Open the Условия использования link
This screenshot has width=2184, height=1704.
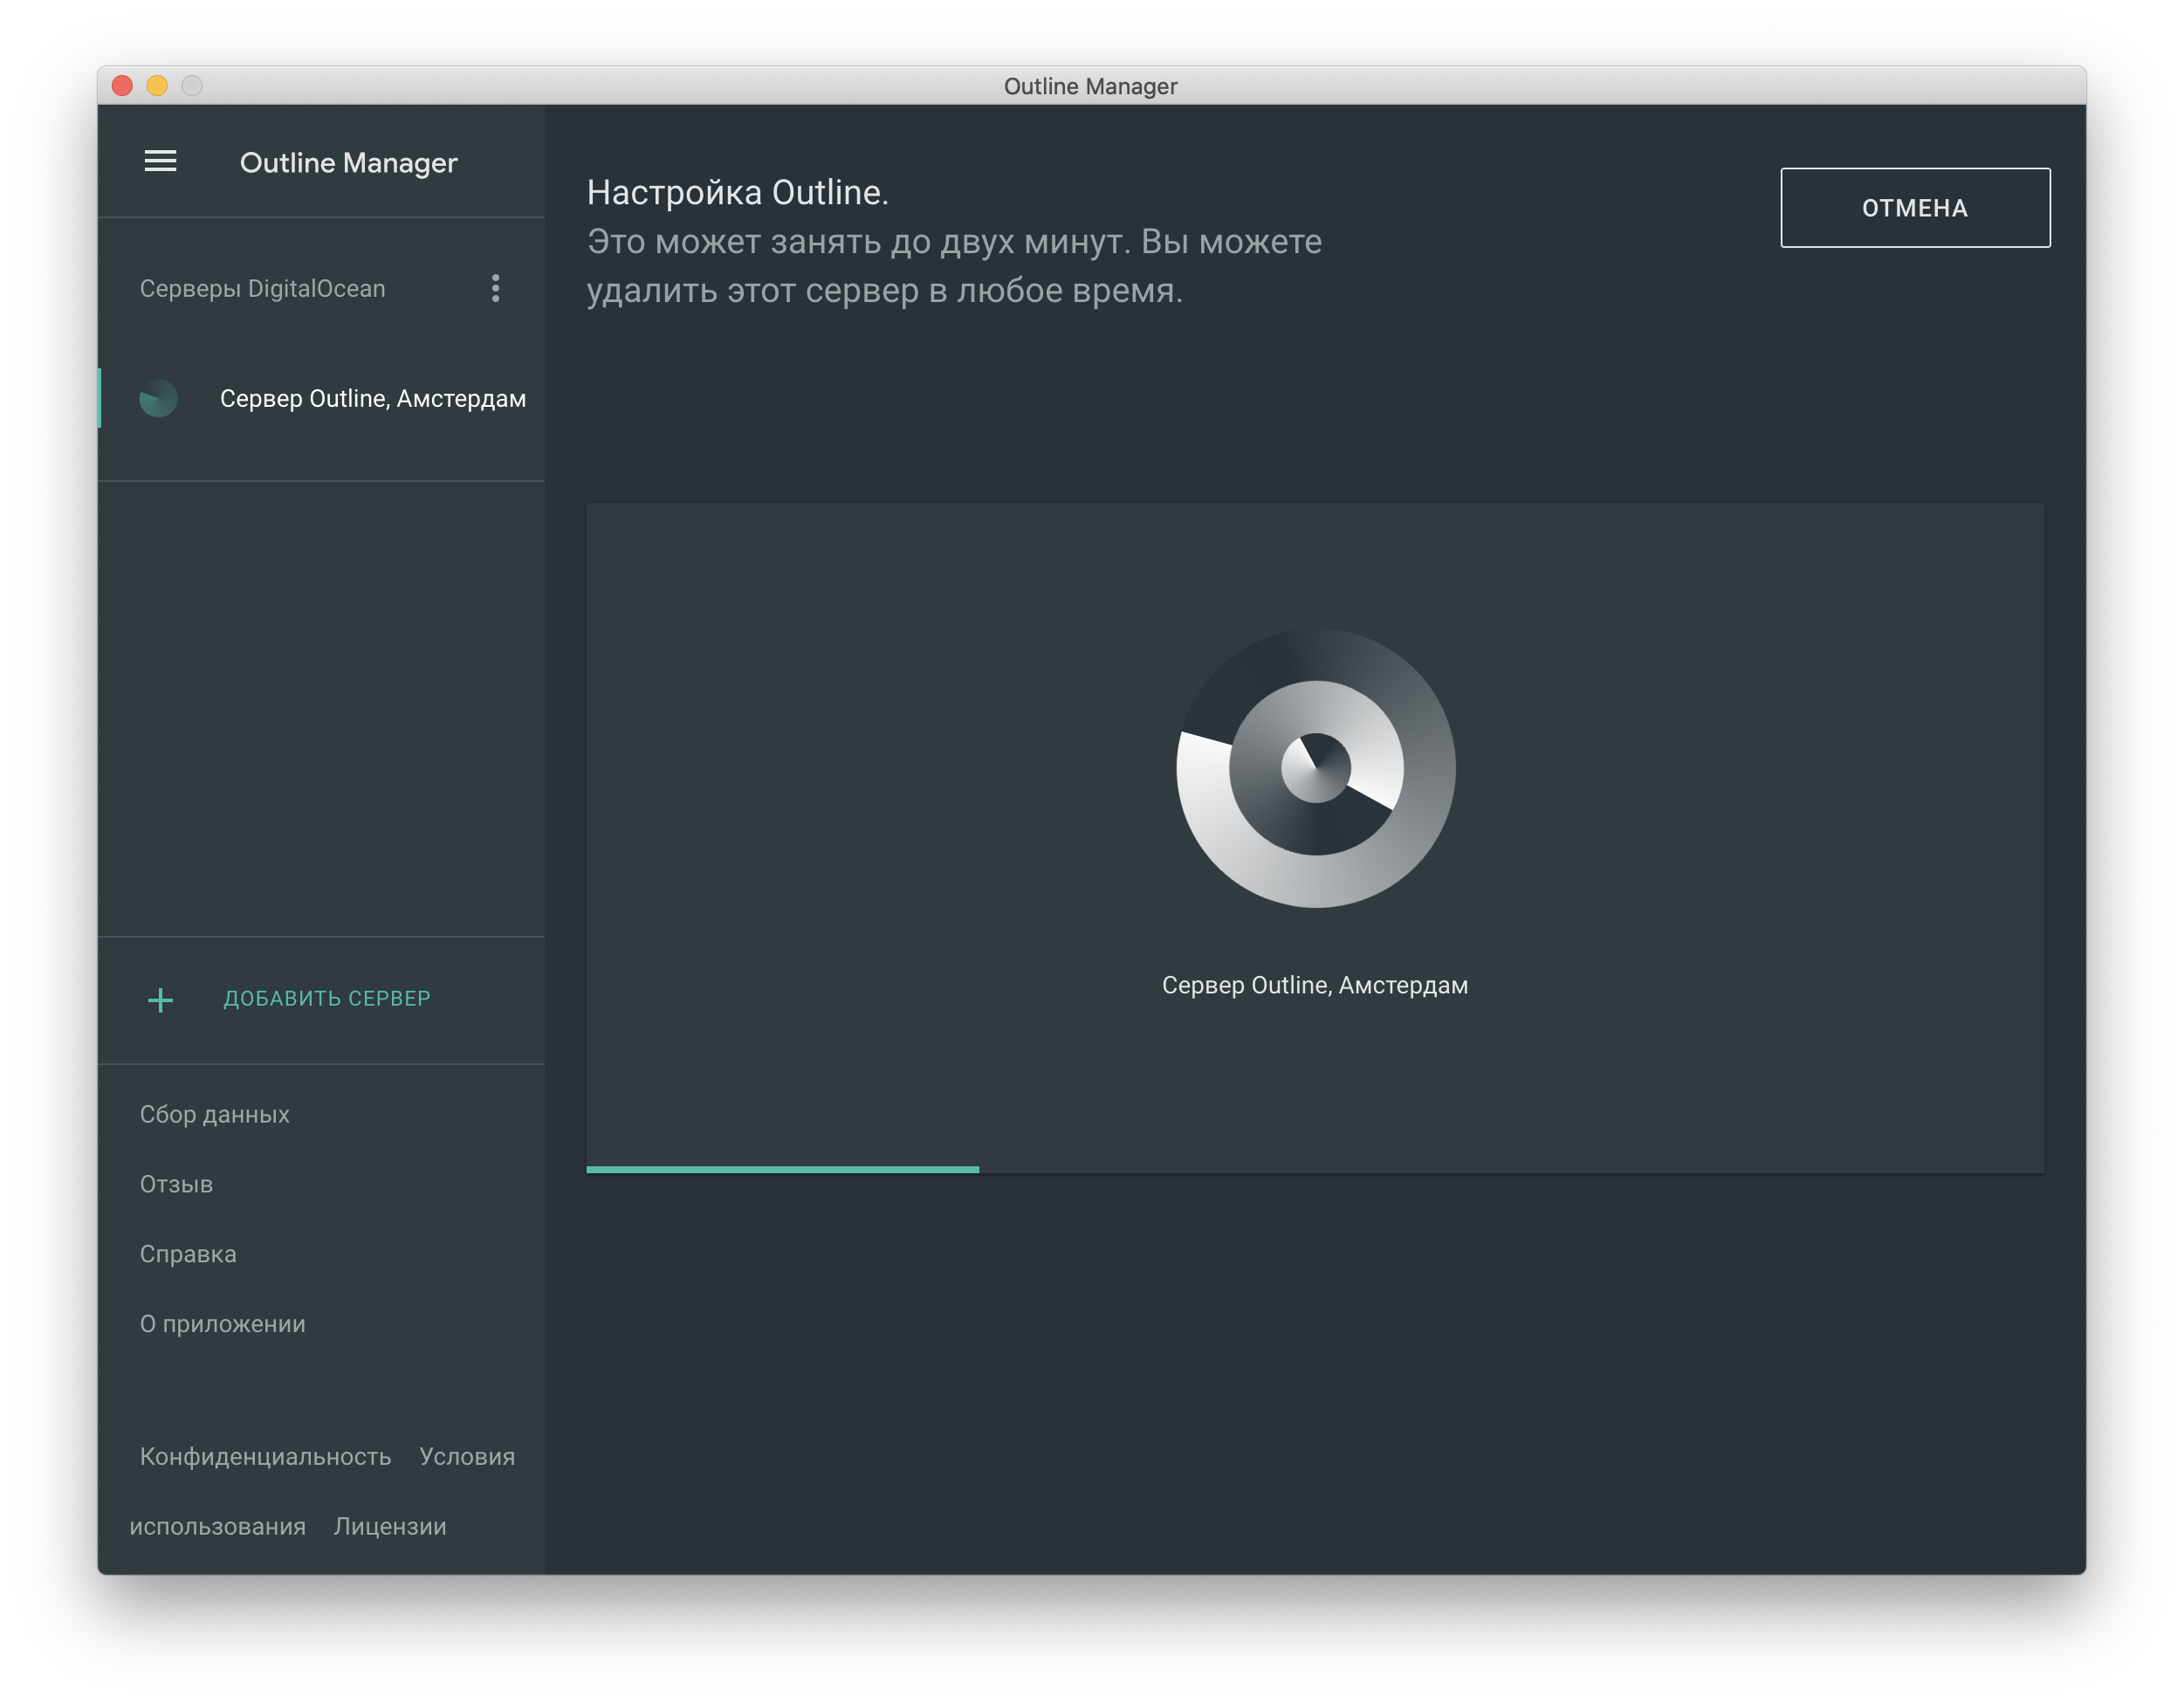click(467, 1456)
